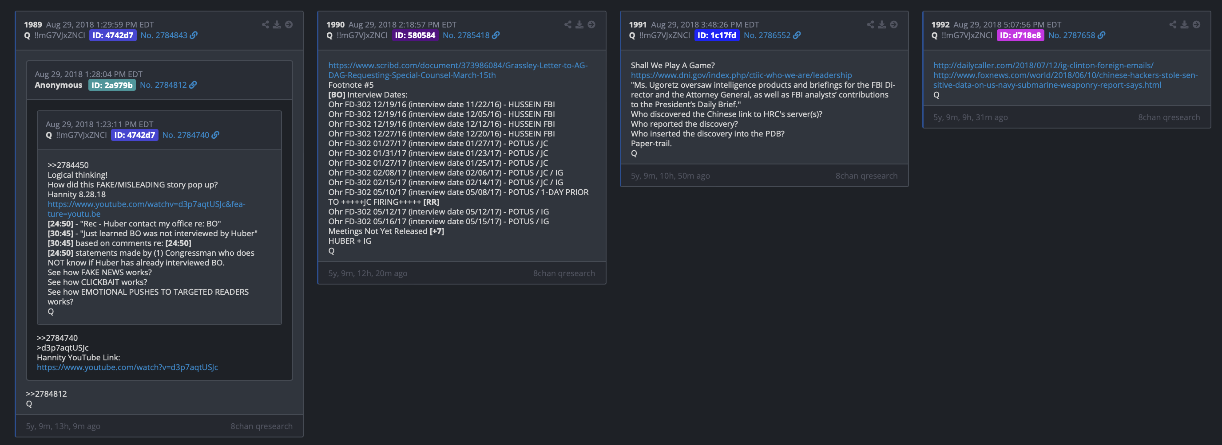Click the arrow circle icon on post 1989
The image size is (1222, 445).
289,25
